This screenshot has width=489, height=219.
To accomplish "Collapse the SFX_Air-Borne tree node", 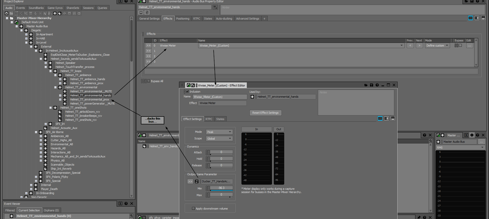I will pos(36,132).
